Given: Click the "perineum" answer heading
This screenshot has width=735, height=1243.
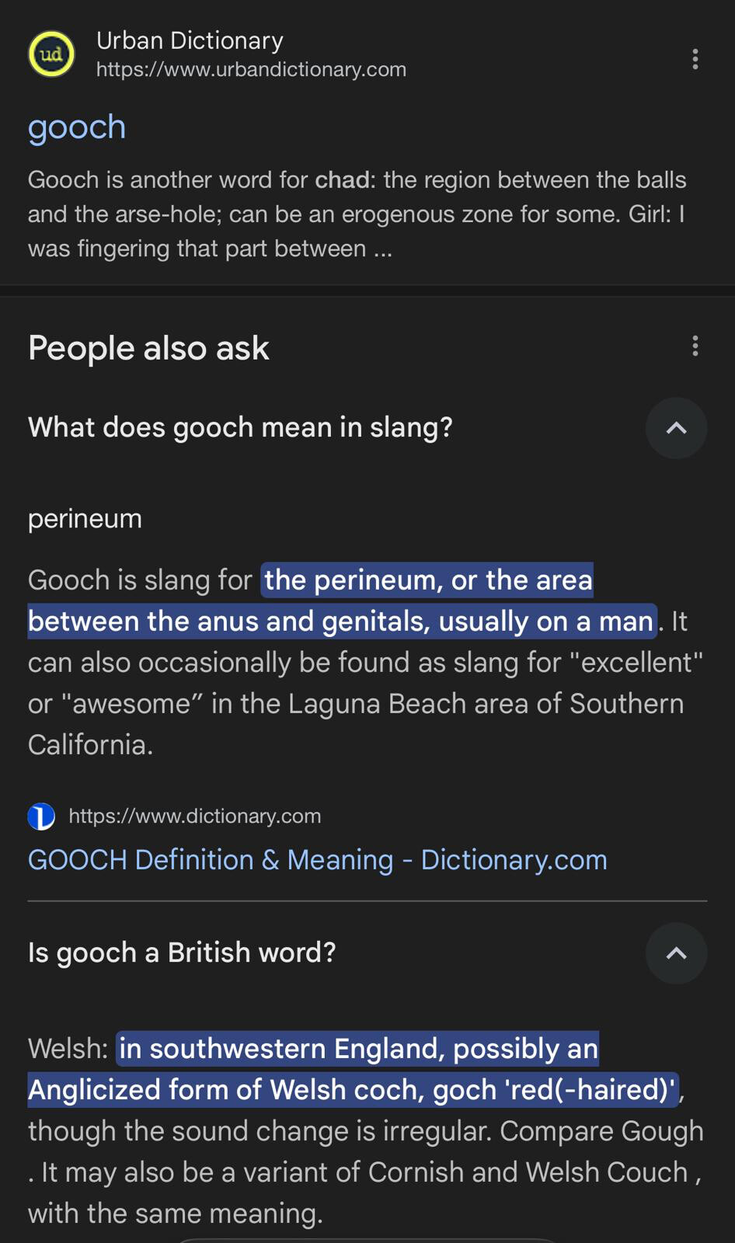Looking at the screenshot, I should tap(85, 519).
